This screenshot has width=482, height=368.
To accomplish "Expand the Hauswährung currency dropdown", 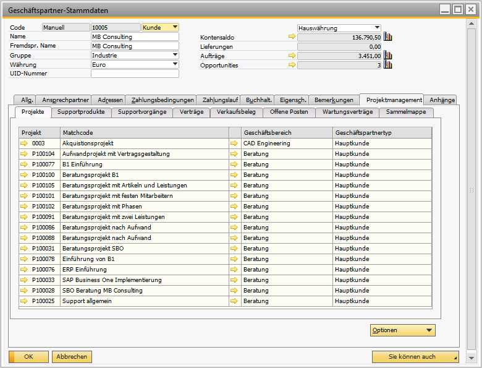I will tap(377, 28).
